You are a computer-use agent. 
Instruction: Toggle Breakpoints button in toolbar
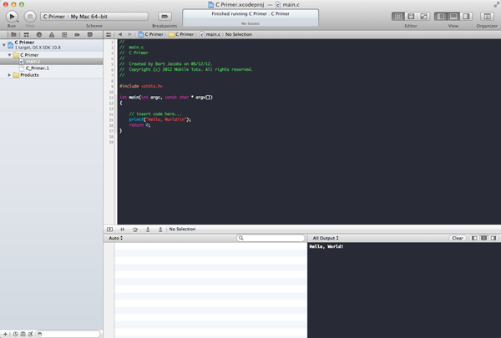tap(164, 17)
